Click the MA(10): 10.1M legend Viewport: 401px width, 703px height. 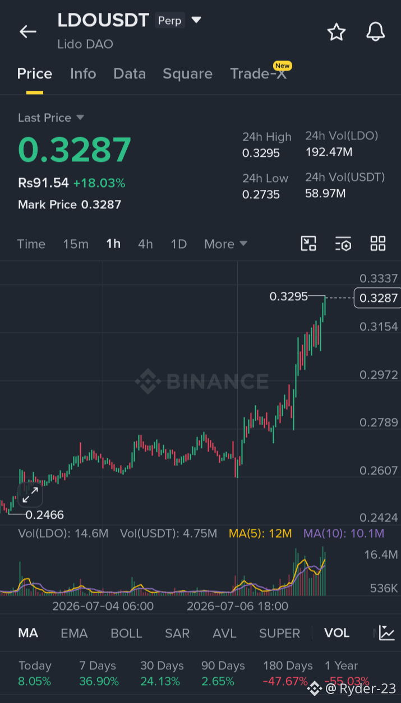coord(344,533)
